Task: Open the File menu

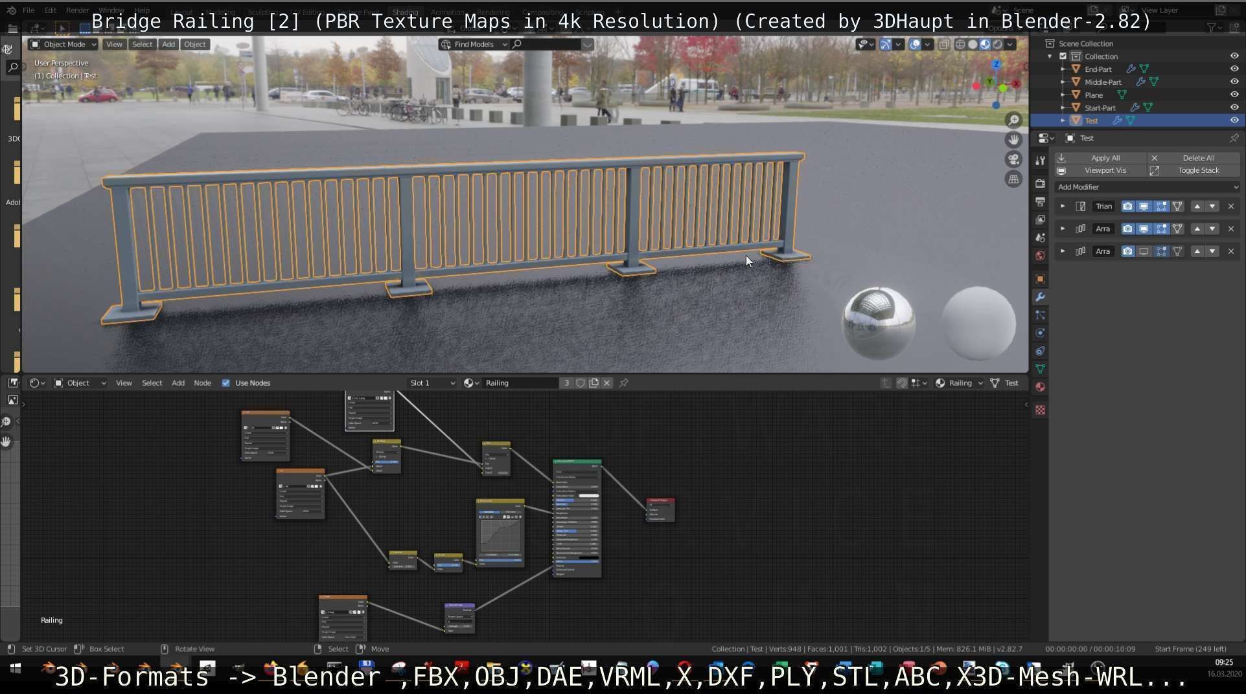Action: click(29, 10)
